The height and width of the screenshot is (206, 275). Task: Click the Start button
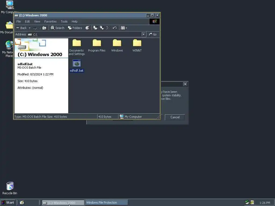(x=8, y=203)
